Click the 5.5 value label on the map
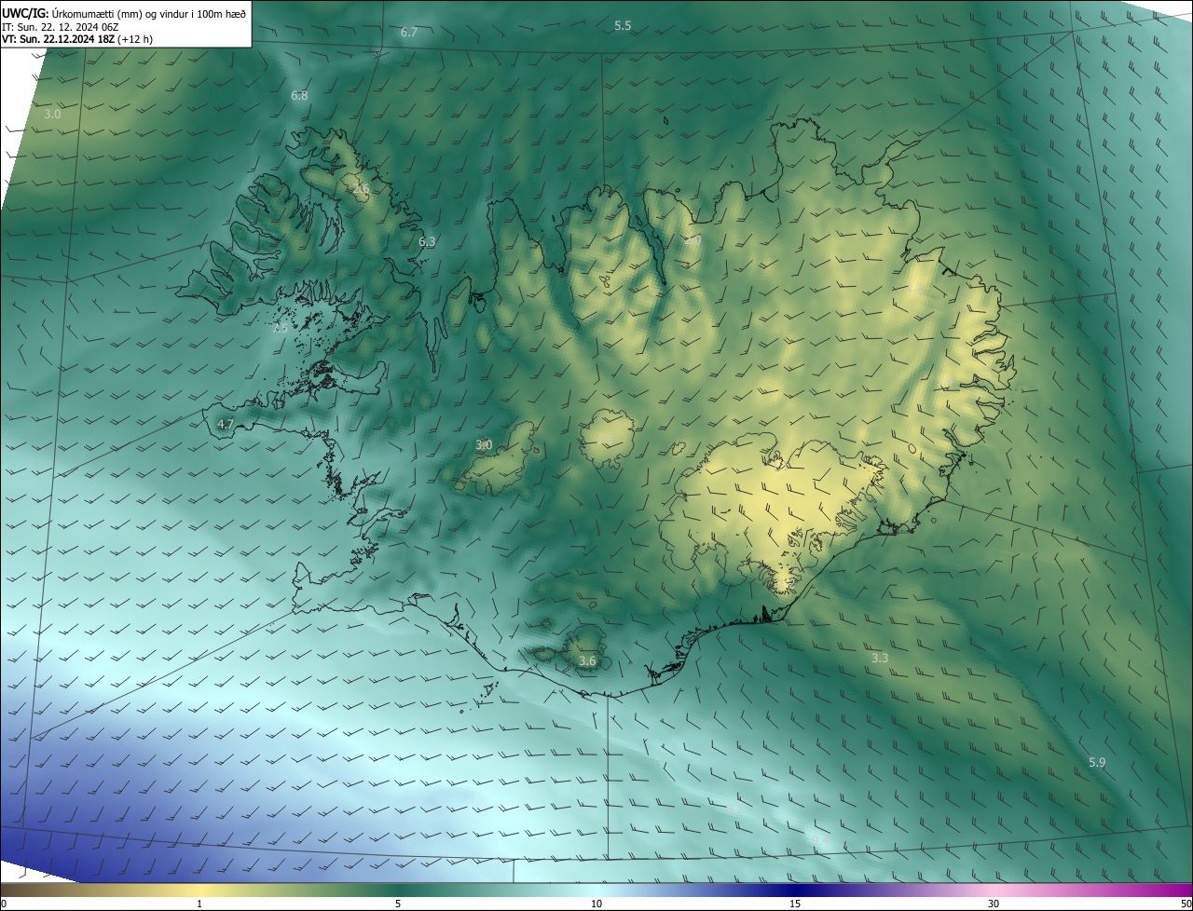The image size is (1193, 911). pyautogui.click(x=623, y=26)
